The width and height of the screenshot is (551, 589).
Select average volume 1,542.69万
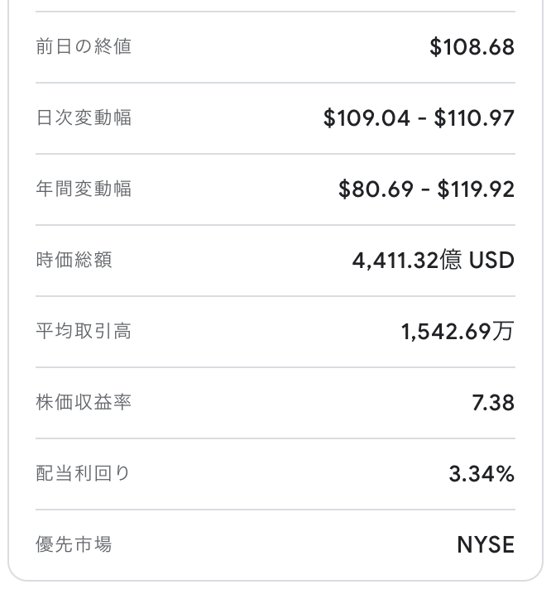coord(458,331)
